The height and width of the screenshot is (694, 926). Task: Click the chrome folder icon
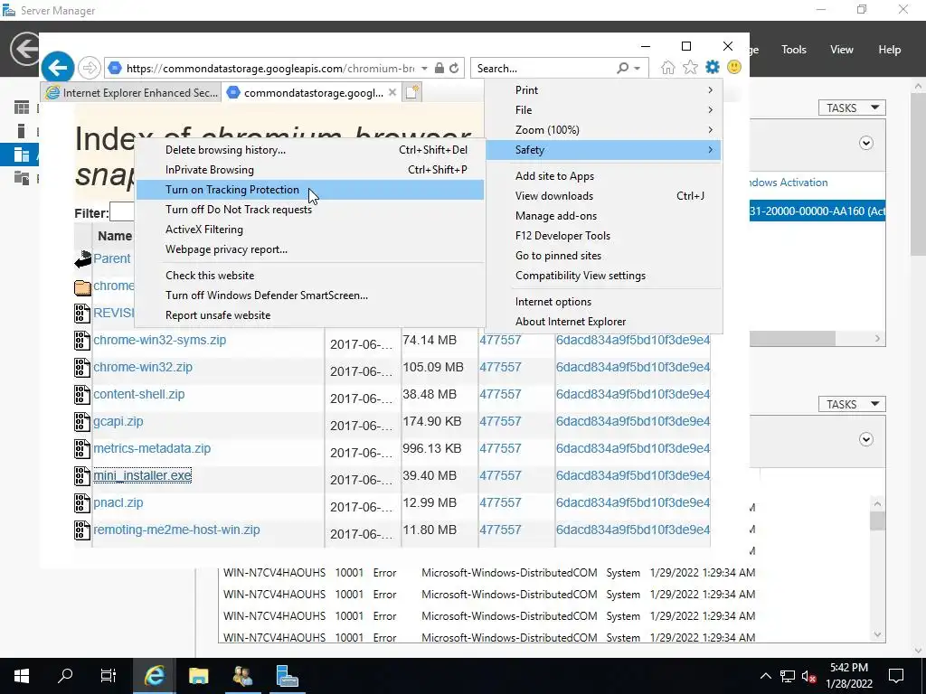(x=82, y=286)
